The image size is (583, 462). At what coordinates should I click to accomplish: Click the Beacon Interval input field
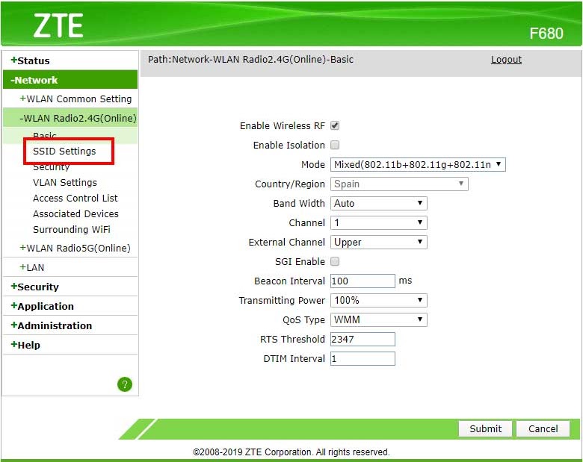(x=363, y=281)
